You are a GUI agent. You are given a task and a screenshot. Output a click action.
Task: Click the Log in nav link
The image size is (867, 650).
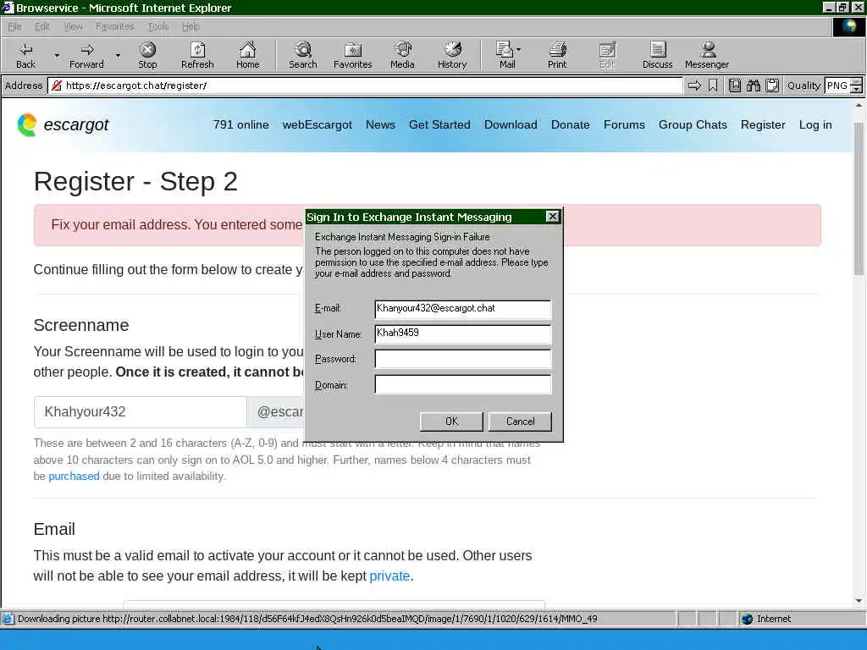coord(815,125)
